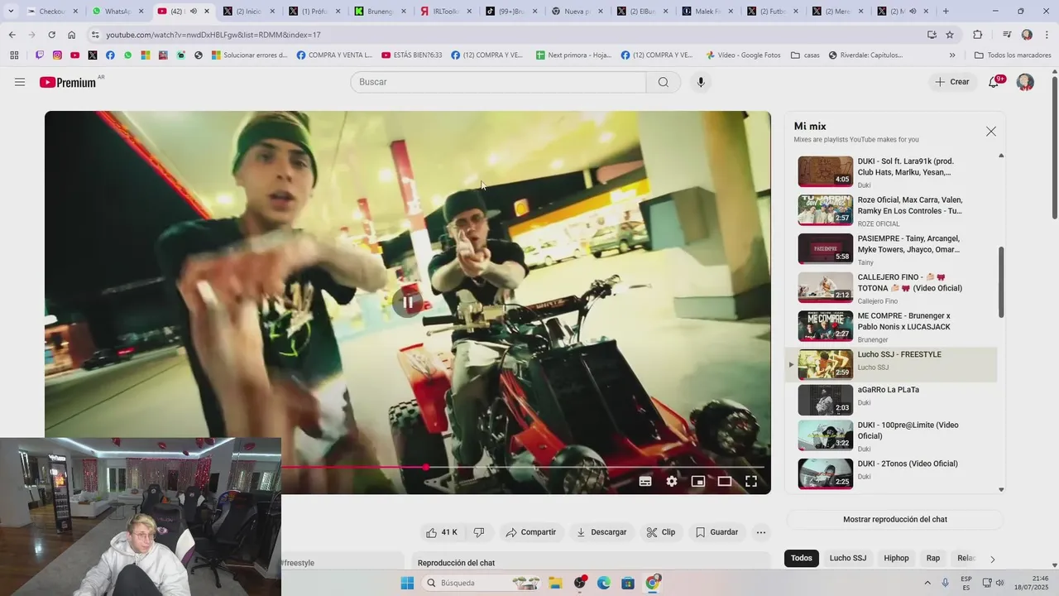Click the Crear create button
This screenshot has height=596, width=1059.
pos(952,82)
